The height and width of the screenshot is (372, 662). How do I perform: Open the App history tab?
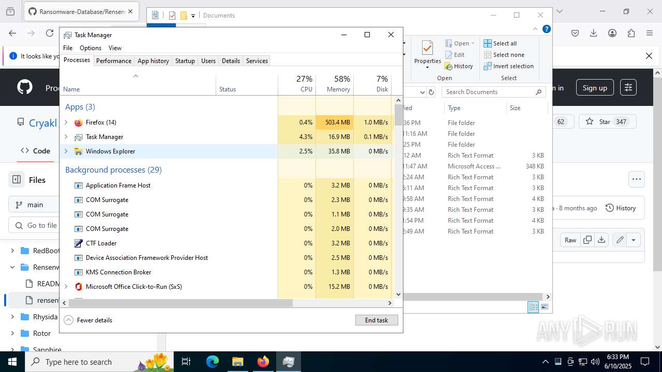pyautogui.click(x=153, y=61)
